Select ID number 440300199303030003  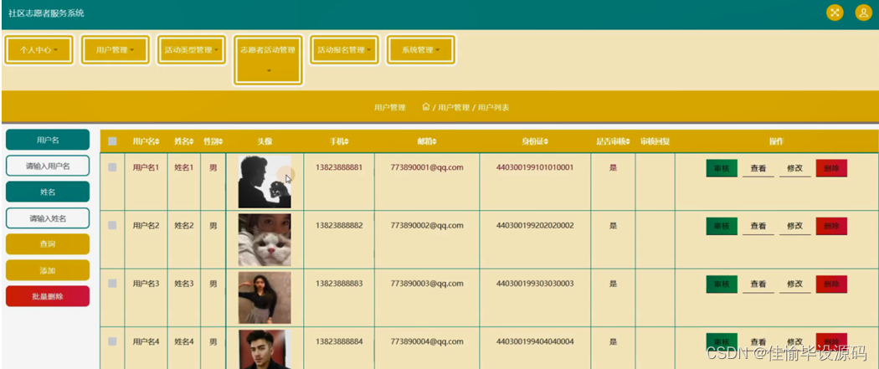click(535, 284)
